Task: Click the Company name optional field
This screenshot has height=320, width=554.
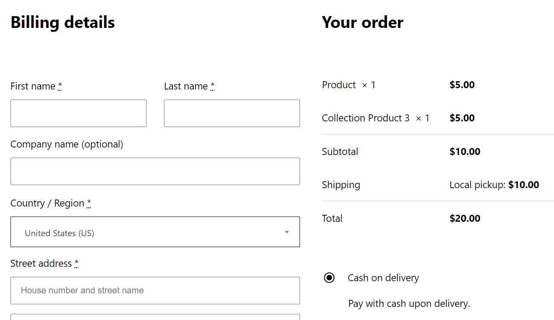Action: click(155, 171)
